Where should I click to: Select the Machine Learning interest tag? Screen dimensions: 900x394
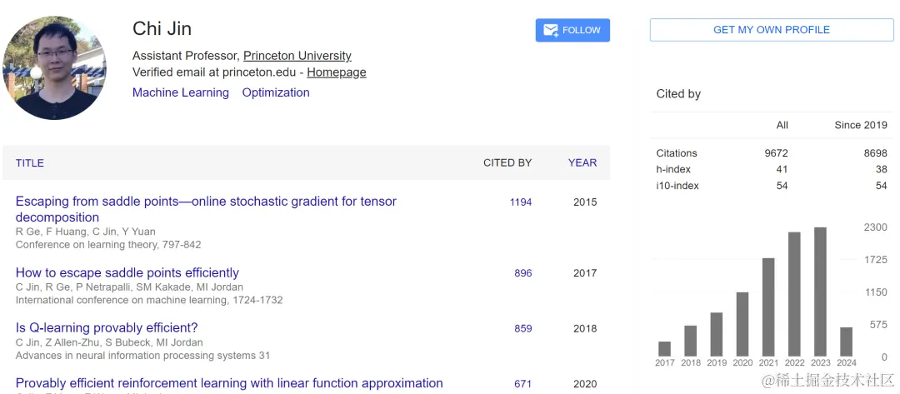point(180,92)
